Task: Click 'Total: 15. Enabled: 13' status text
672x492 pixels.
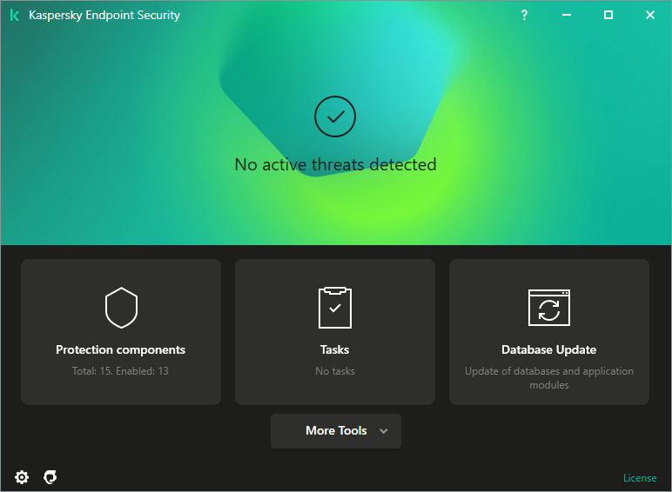Action: click(121, 371)
